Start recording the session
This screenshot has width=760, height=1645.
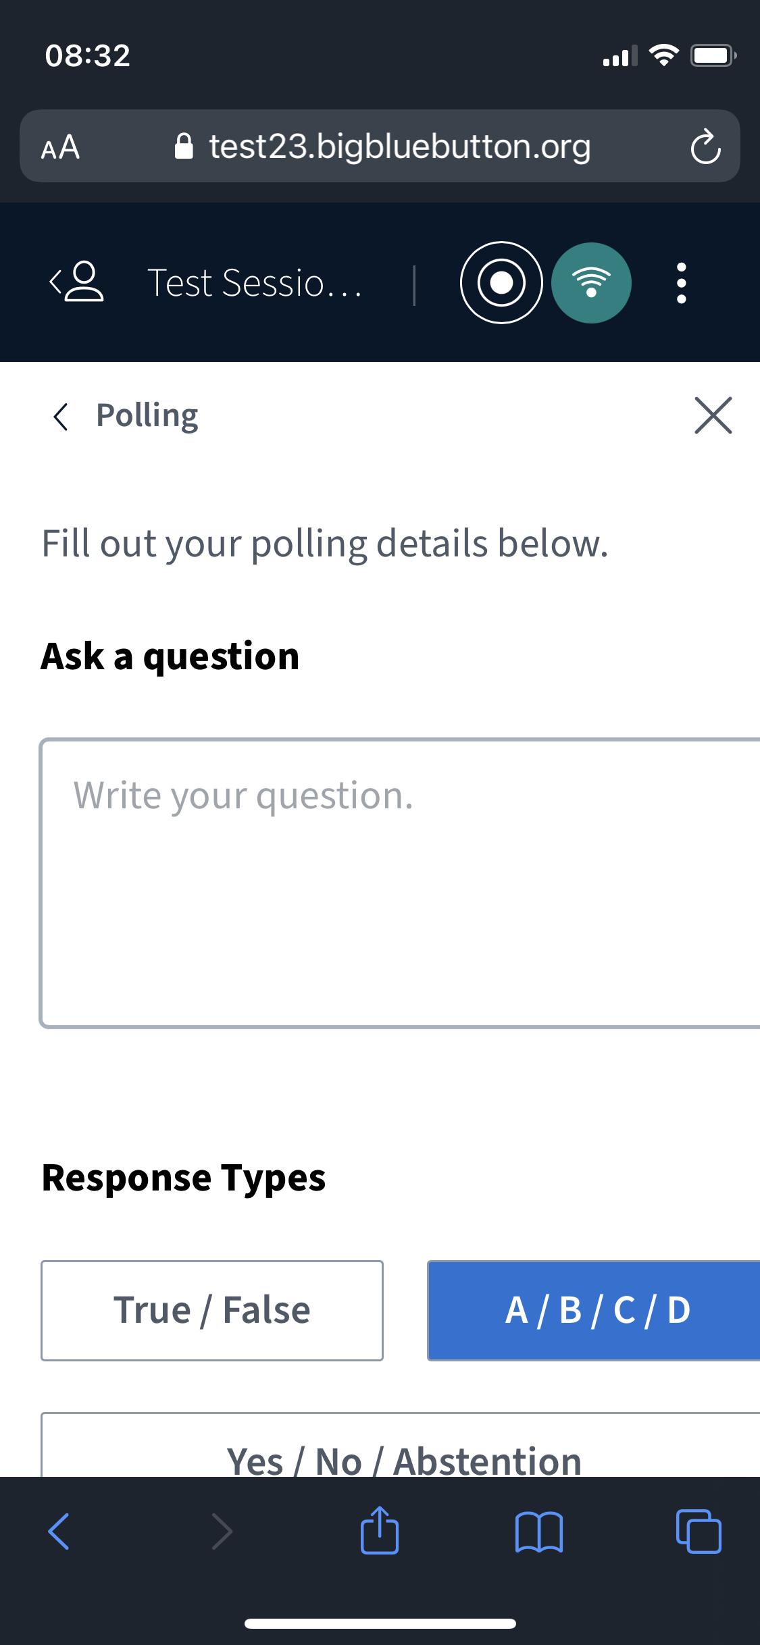click(501, 283)
